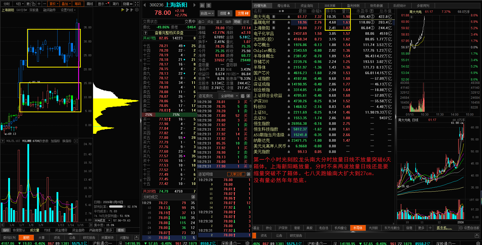Switch to 资金流向 tab
The width and height of the screenshot is (482, 245).
tap(307, 6)
